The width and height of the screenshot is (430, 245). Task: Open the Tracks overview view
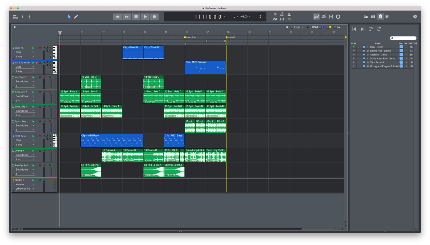coord(316,17)
